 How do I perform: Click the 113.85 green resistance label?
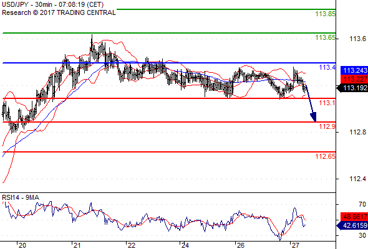(x=325, y=14)
